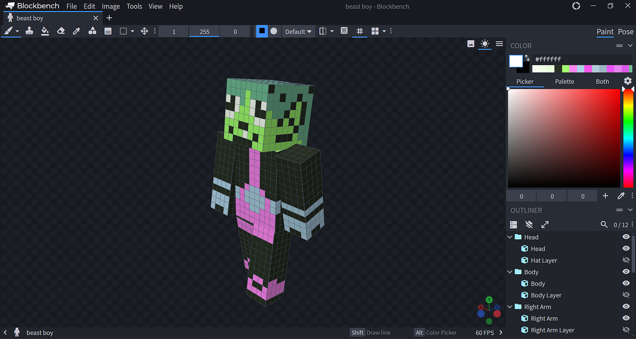Open mirror painting options arrow
The width and height of the screenshot is (636, 339).
[x=332, y=31]
